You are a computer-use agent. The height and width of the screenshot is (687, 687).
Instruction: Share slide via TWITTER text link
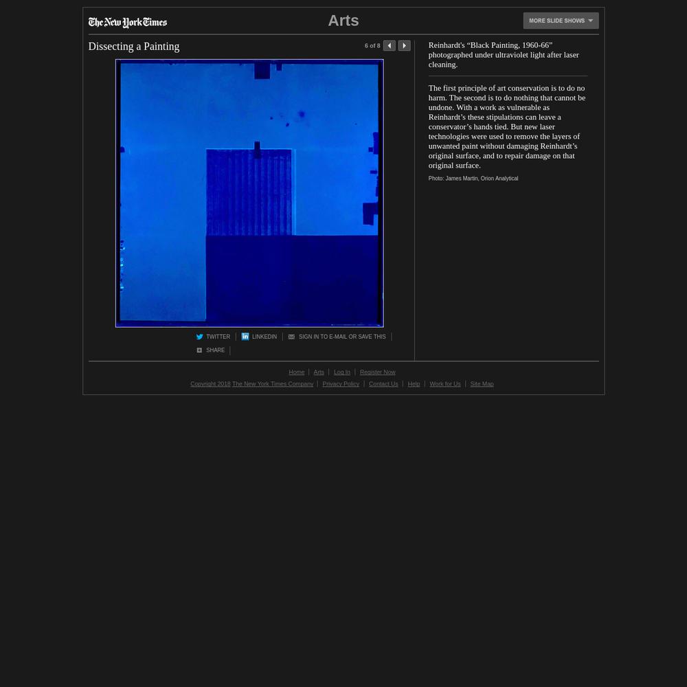coord(218,337)
